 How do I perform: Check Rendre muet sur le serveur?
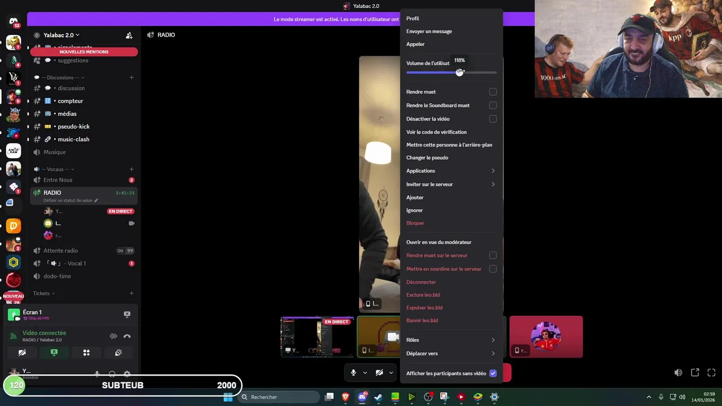click(493, 255)
